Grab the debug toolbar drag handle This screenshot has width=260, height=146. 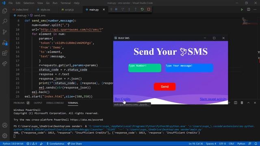111,9
